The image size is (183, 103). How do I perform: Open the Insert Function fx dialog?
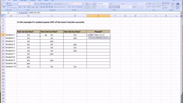(26, 13)
